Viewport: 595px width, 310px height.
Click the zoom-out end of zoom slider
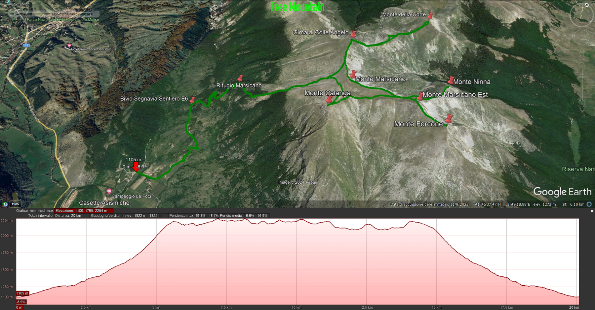(x=582, y=104)
